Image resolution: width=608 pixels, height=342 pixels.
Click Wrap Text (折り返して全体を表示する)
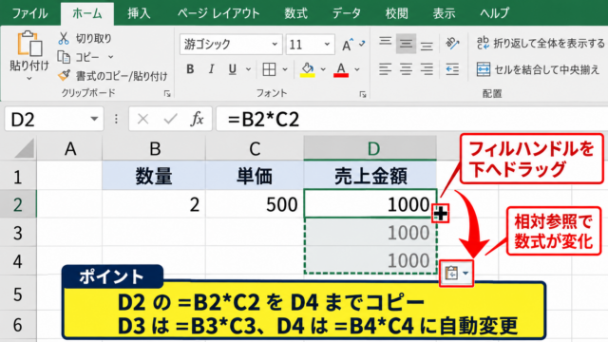pyautogui.click(x=541, y=44)
